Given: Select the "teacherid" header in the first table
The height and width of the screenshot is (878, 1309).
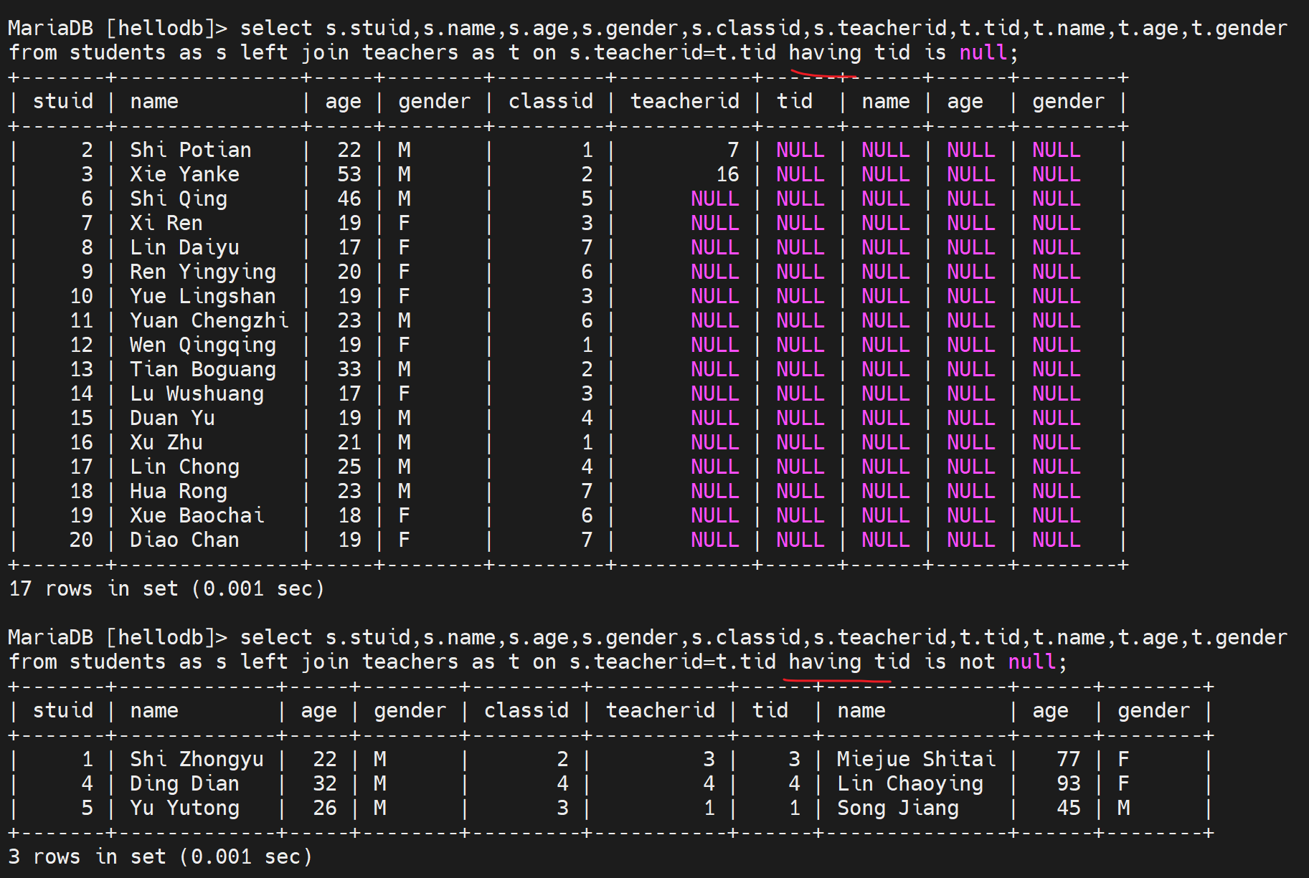Looking at the screenshot, I should (x=684, y=102).
